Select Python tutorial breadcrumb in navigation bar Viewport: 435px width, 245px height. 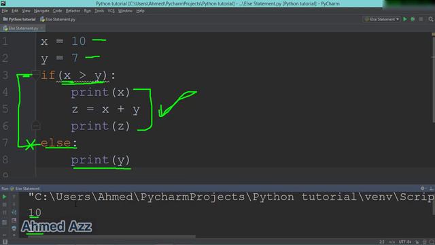click(x=20, y=19)
